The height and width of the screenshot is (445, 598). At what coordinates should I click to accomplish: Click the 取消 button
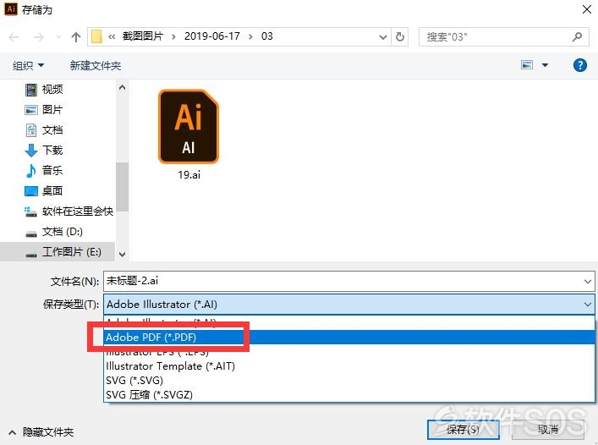click(x=548, y=430)
